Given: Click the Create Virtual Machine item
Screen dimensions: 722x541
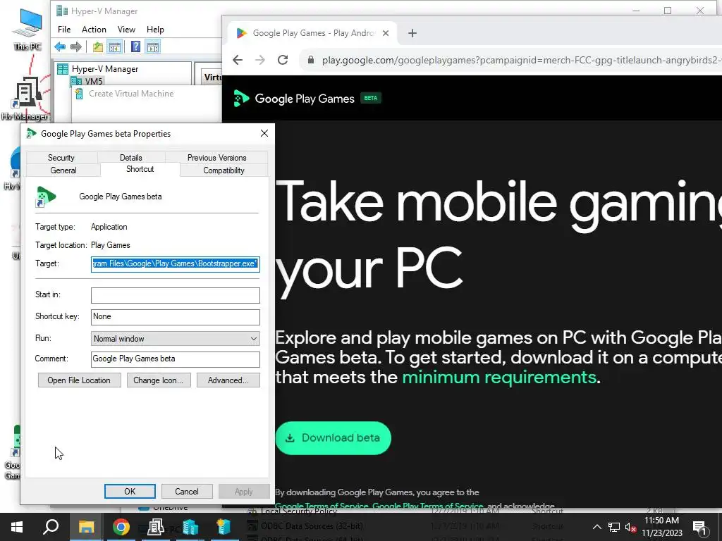Looking at the screenshot, I should tap(130, 94).
